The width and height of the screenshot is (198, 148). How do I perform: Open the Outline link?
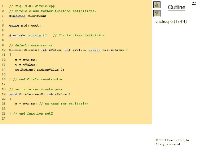[176, 7]
